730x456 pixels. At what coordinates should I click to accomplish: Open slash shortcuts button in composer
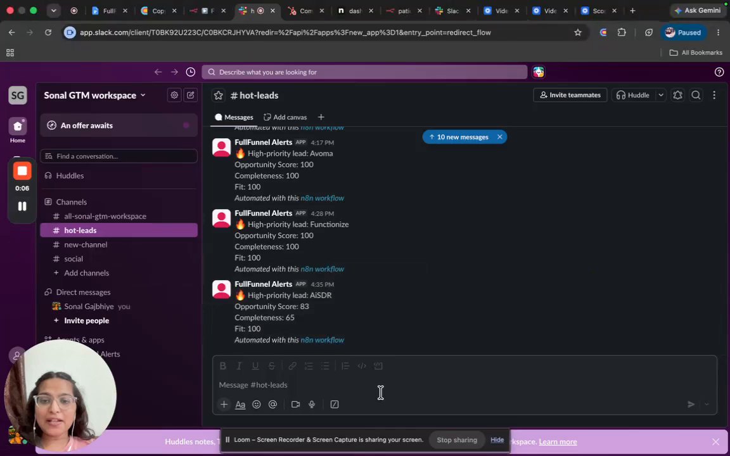(335, 404)
